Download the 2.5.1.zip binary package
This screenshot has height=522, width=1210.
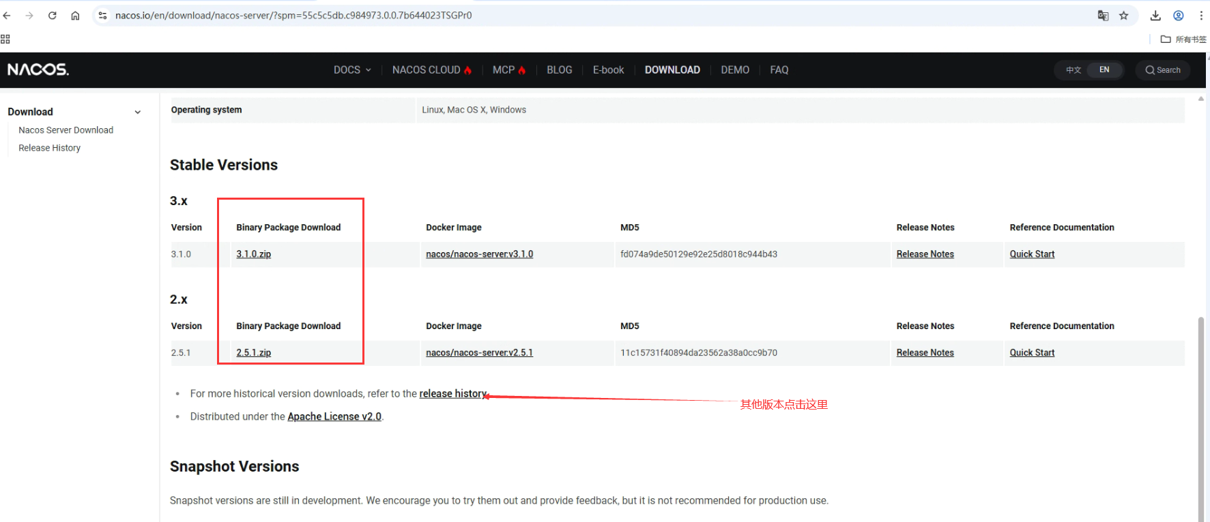[254, 353]
